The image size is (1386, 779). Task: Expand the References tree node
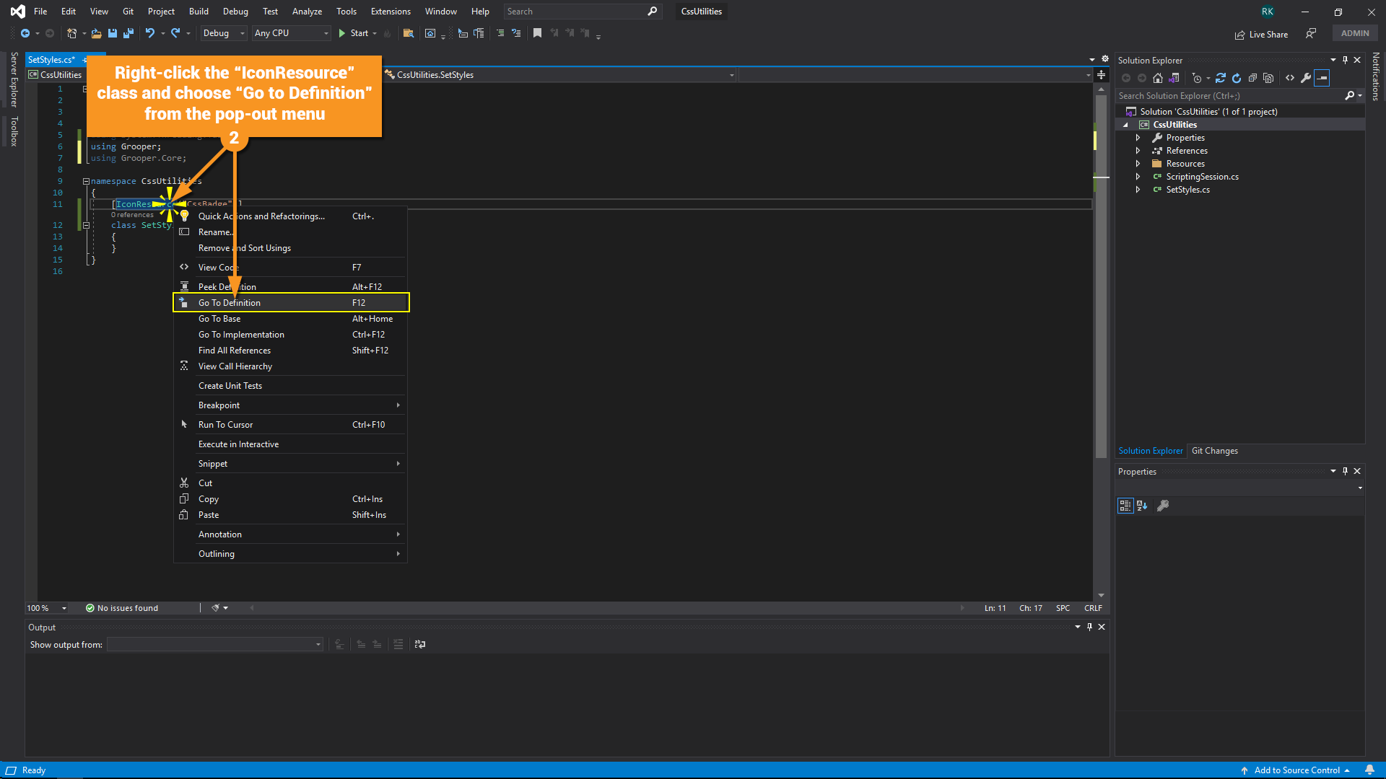click(1138, 151)
